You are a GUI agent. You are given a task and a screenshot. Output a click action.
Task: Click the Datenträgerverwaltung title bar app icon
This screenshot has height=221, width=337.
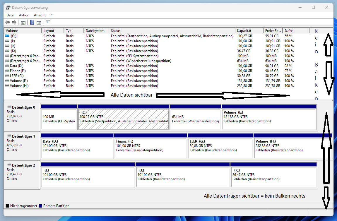[x=8, y=8]
